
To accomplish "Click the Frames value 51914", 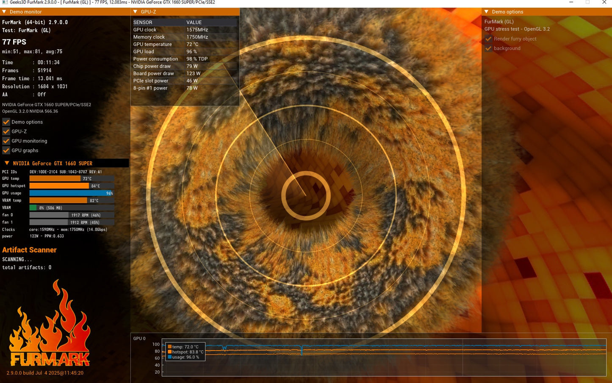I will click(44, 70).
